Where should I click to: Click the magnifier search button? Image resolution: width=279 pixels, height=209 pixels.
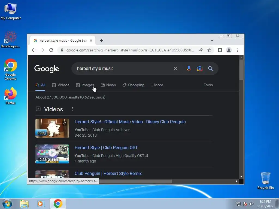pyautogui.click(x=211, y=68)
